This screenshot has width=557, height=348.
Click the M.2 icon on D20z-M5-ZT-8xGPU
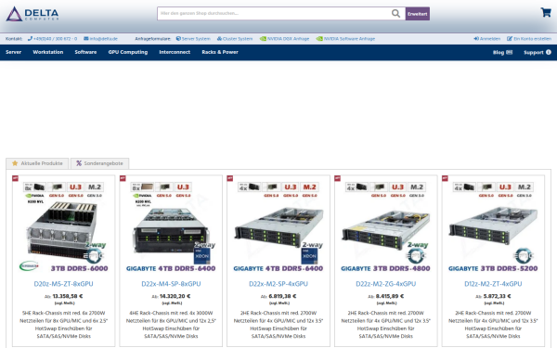(x=95, y=187)
